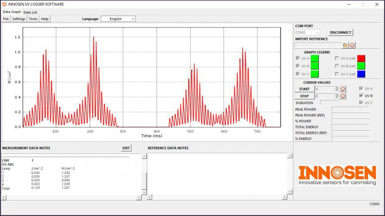The width and height of the screenshot is (385, 216).
Task: Switch to the Data List tab
Action: point(30,12)
